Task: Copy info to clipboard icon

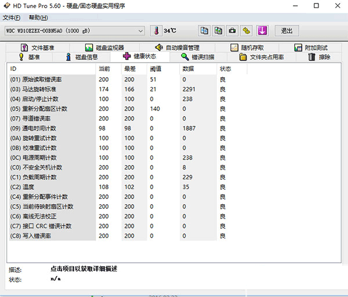Action: [x=204, y=31]
